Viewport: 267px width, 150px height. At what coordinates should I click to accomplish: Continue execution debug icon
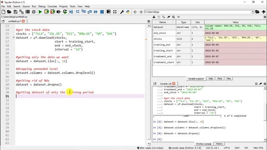96,12
